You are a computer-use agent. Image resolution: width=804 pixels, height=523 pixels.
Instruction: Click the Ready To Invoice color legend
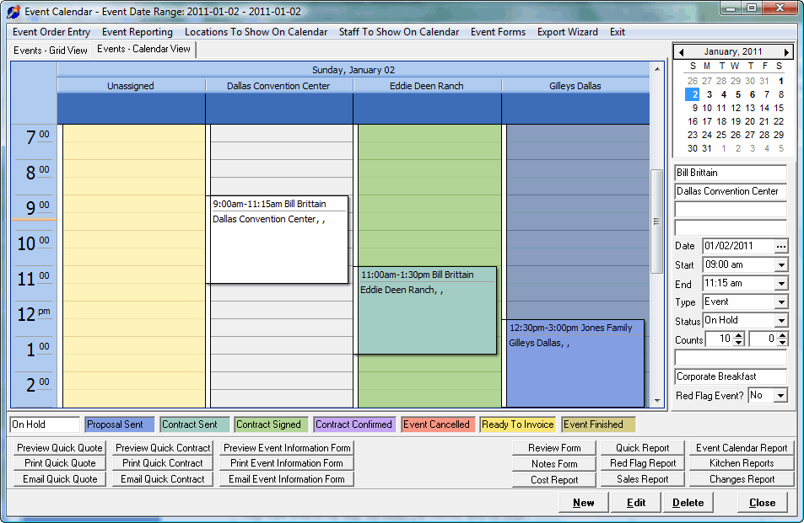pyautogui.click(x=518, y=424)
